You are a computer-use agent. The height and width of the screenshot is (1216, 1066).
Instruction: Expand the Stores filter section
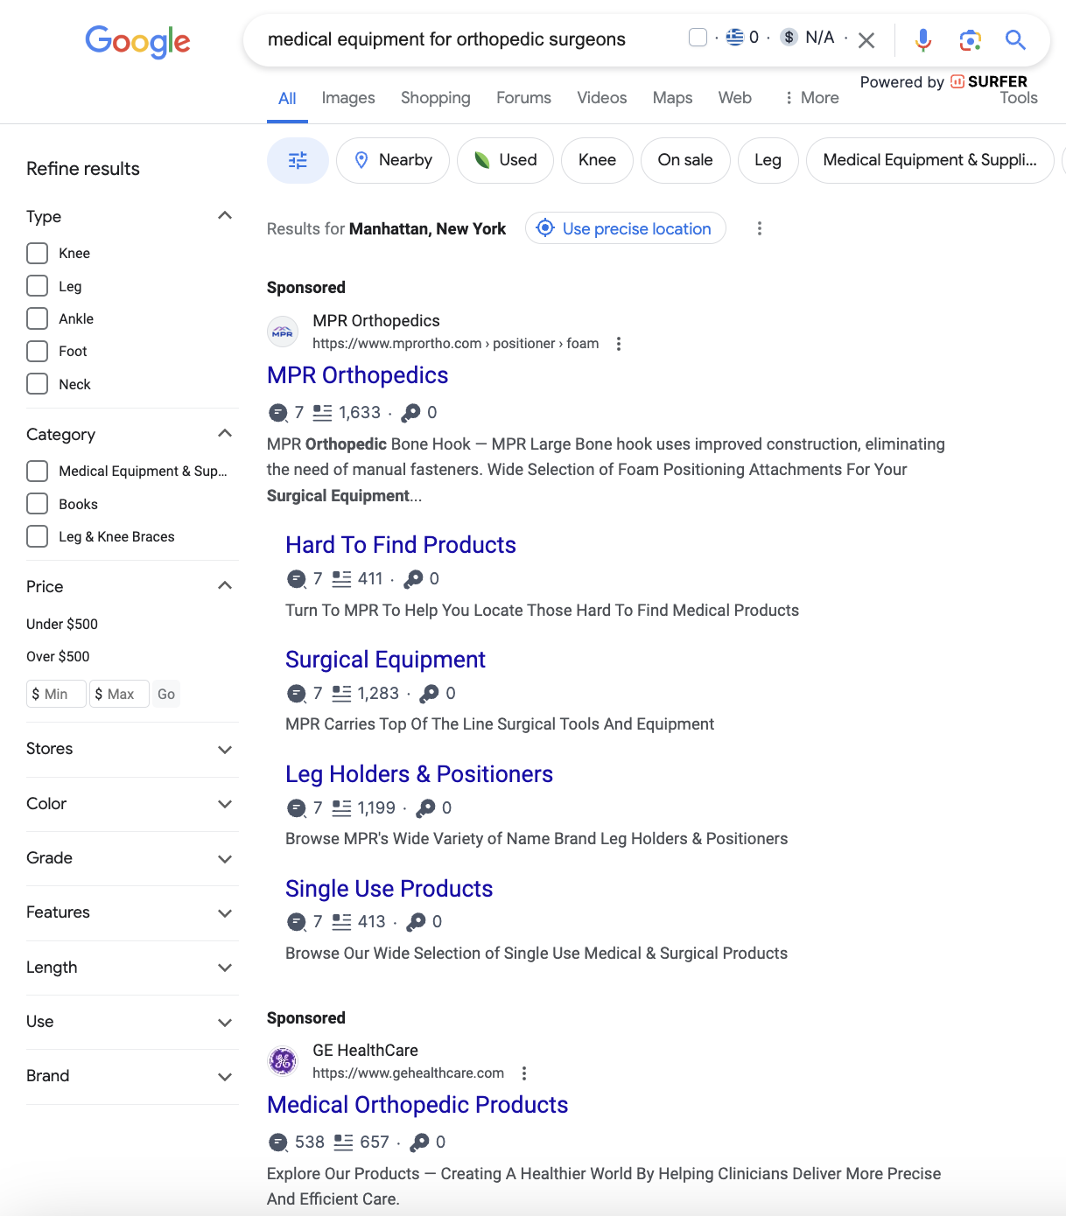pos(225,750)
